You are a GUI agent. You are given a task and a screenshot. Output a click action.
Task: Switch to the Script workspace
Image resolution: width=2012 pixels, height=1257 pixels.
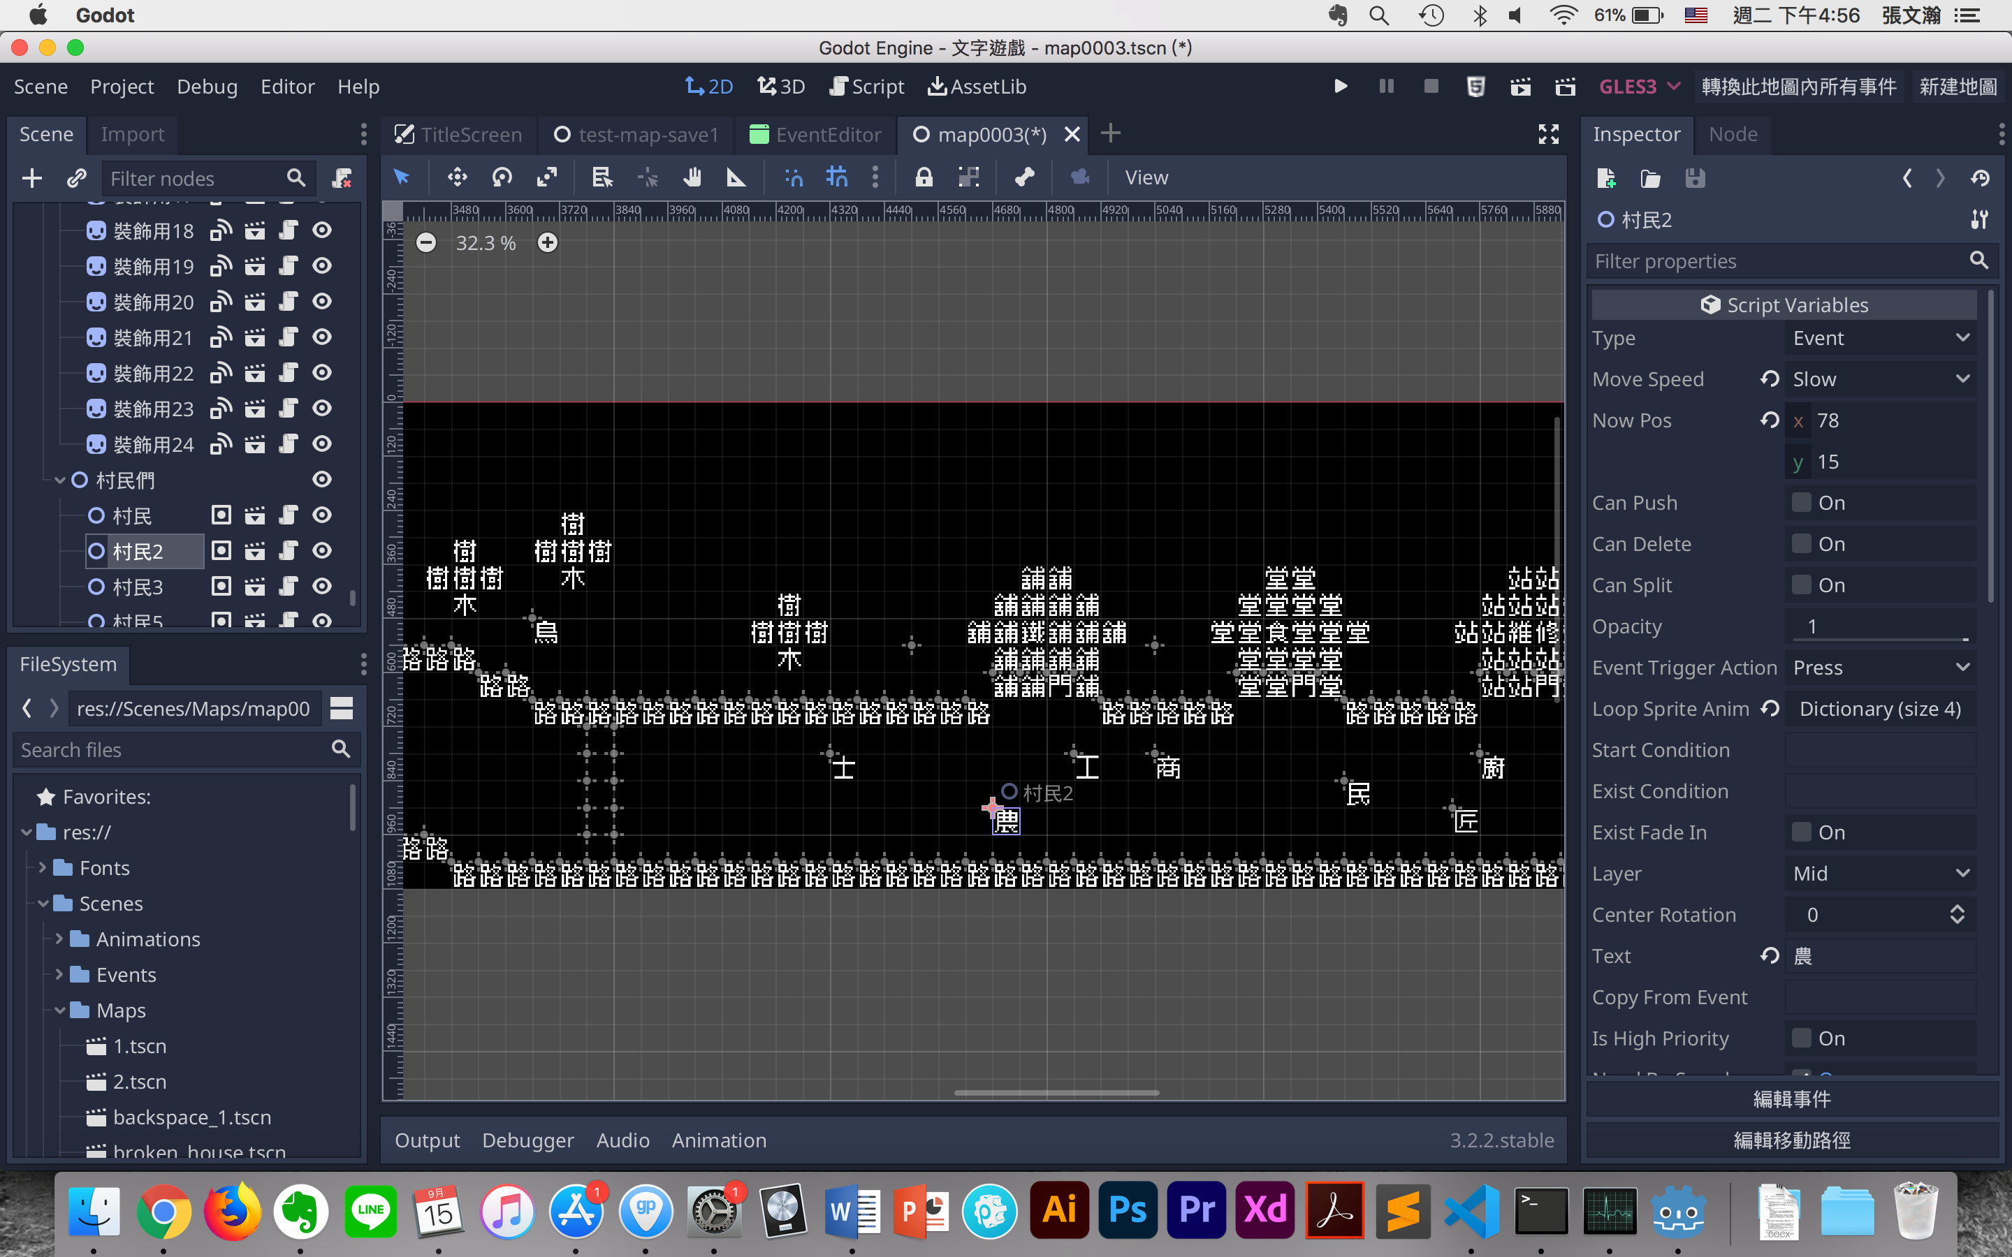pos(866,87)
